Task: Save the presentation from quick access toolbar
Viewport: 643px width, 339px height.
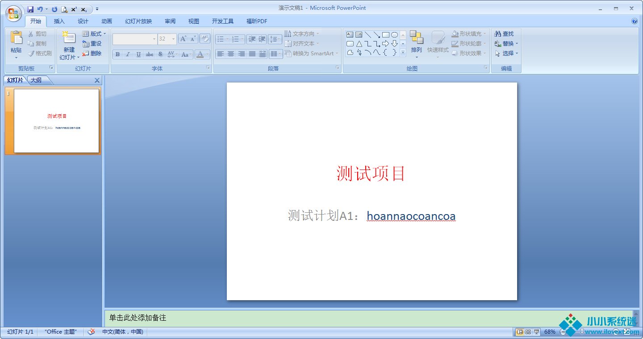Action: pyautogui.click(x=30, y=9)
